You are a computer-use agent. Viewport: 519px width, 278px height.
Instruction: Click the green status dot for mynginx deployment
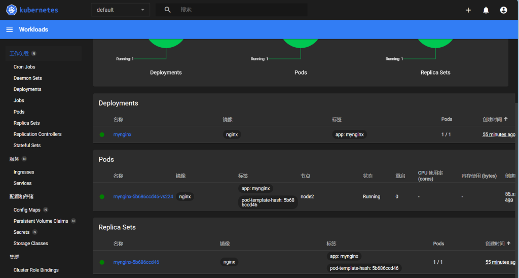(x=102, y=134)
